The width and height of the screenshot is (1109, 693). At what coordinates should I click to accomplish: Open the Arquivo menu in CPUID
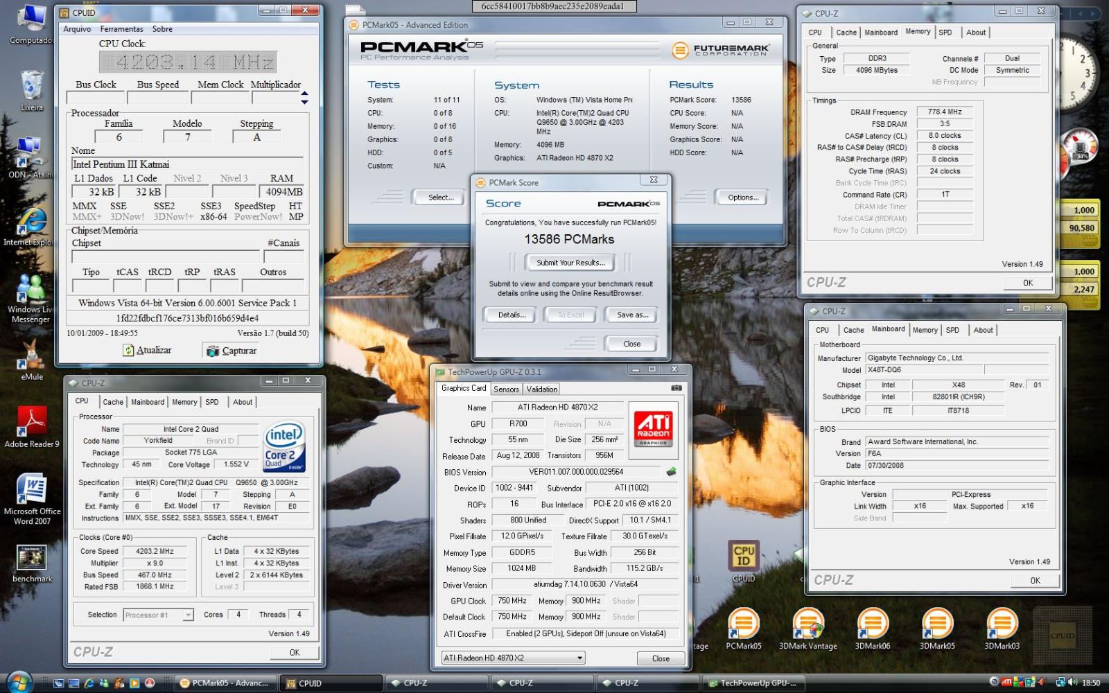click(77, 29)
